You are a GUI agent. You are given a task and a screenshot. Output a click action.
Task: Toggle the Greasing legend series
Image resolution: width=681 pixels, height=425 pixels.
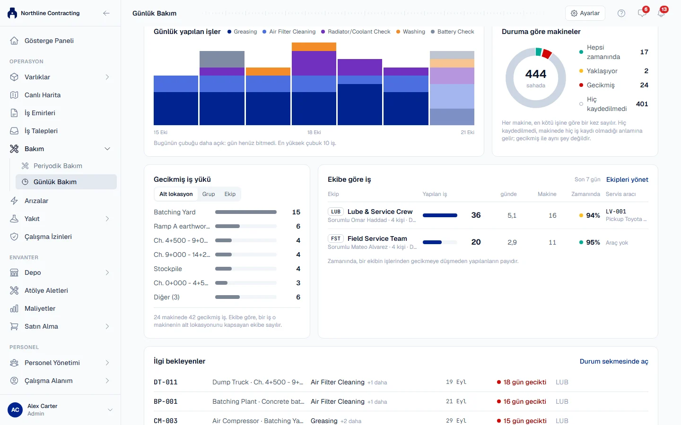(242, 32)
